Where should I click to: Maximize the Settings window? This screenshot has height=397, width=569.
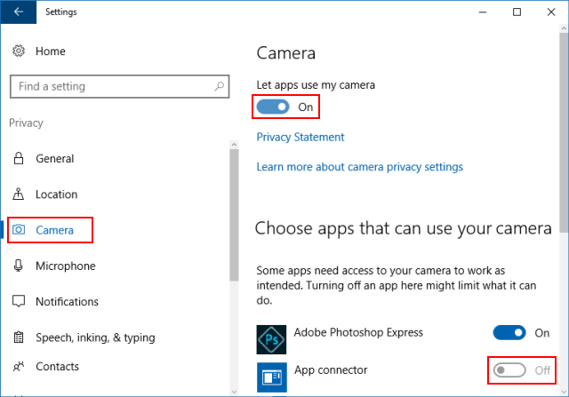pos(517,12)
